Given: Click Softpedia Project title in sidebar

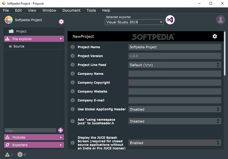Looking at the screenshot, I should pyautogui.click(x=28, y=20).
